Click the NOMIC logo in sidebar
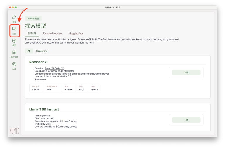The width and height of the screenshot is (225, 148). pyautogui.click(x=14, y=130)
